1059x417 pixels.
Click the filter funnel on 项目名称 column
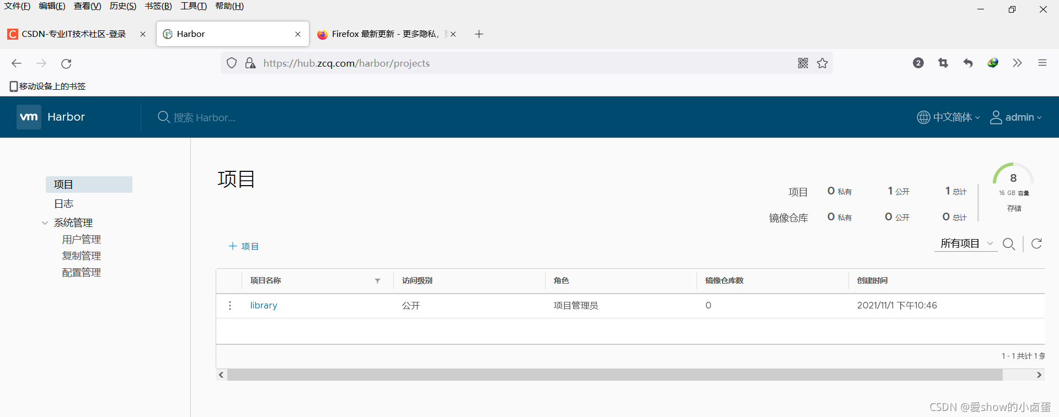[x=378, y=281]
